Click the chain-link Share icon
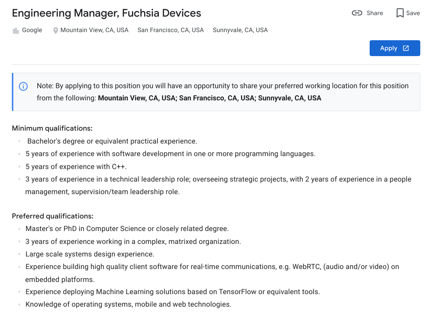431x317 pixels. [357, 13]
